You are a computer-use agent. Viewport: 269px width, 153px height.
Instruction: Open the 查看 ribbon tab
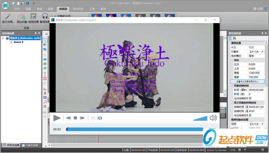pyautogui.click(x=50, y=9)
